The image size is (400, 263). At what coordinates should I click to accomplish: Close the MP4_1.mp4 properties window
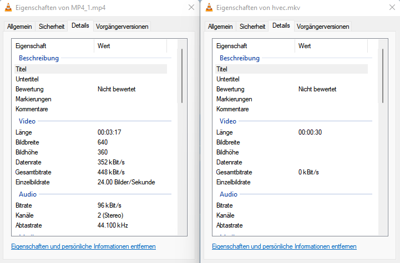coord(191,8)
